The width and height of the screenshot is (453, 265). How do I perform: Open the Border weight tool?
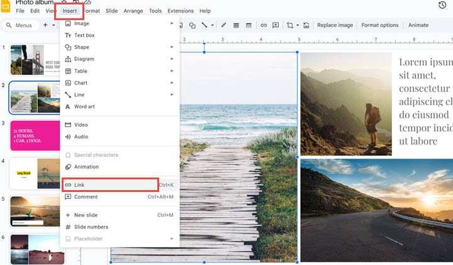(x=236, y=25)
